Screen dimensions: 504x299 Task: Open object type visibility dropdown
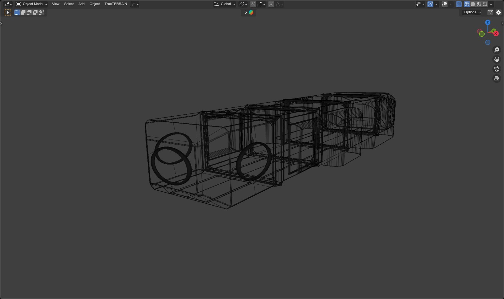[x=420, y=4]
